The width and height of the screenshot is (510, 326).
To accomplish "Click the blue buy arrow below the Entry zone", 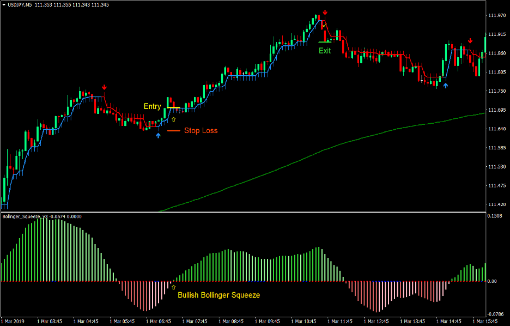I will click(x=159, y=135).
